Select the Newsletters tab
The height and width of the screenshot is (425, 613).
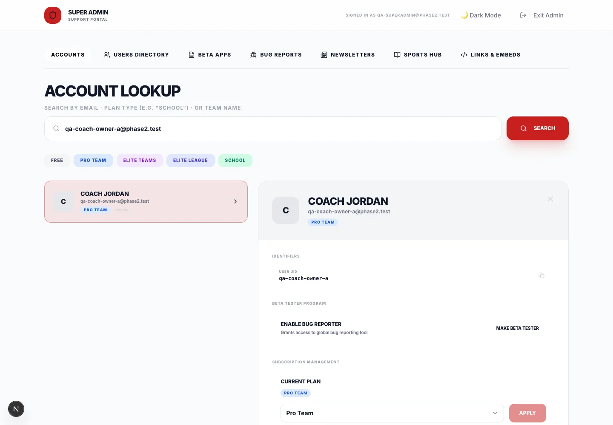coord(348,55)
